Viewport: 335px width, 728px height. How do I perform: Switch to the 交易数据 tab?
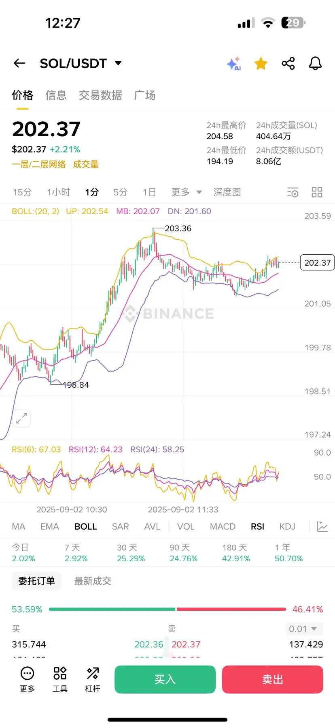pos(100,95)
